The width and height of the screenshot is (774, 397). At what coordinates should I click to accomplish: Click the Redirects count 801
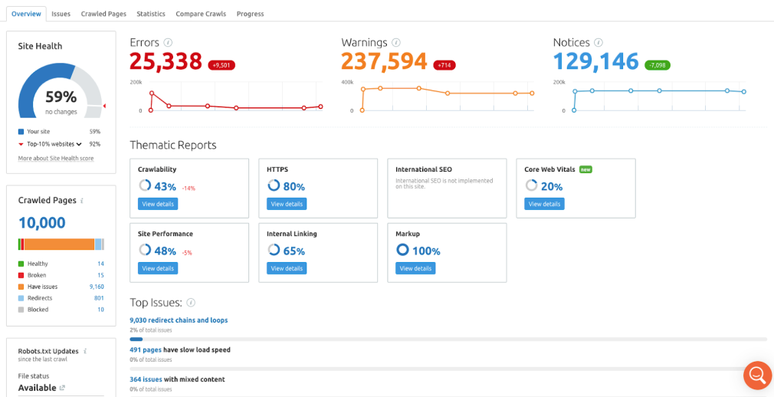[99, 298]
